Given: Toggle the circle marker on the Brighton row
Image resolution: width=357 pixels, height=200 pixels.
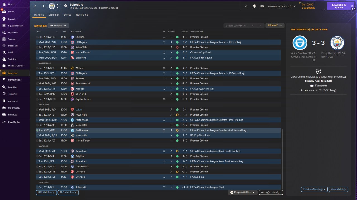Looking at the screenshot, I should (37, 156).
